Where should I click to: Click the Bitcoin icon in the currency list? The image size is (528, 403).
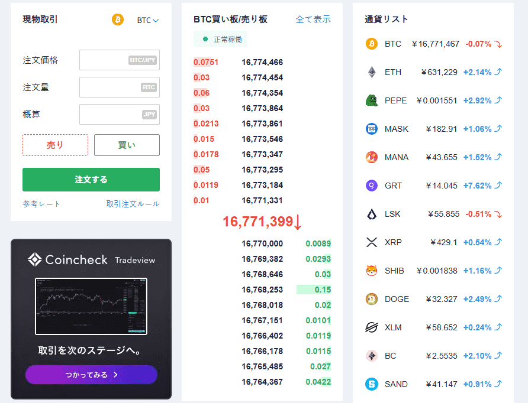pos(372,44)
